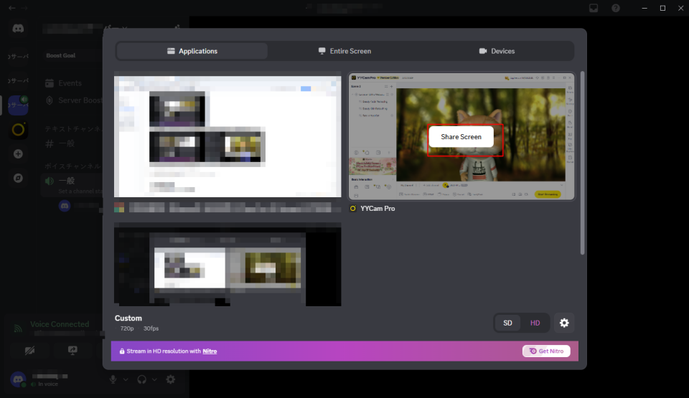Click the Add a Server plus icon
Screen dimensions: 689x398
coord(19,153)
